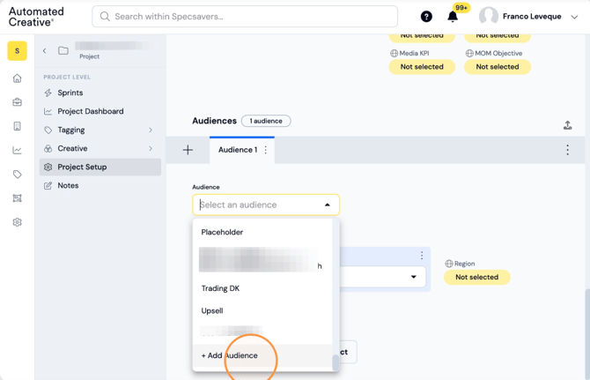Screen dimensions: 590x380
Task: Expand the user menu chevron next to Franco Leveque
Action: (574, 17)
